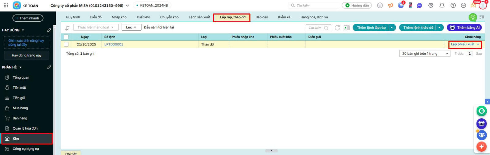The image size is (490, 155).
Task: Click the help question mark icon
Action: pos(453,5)
